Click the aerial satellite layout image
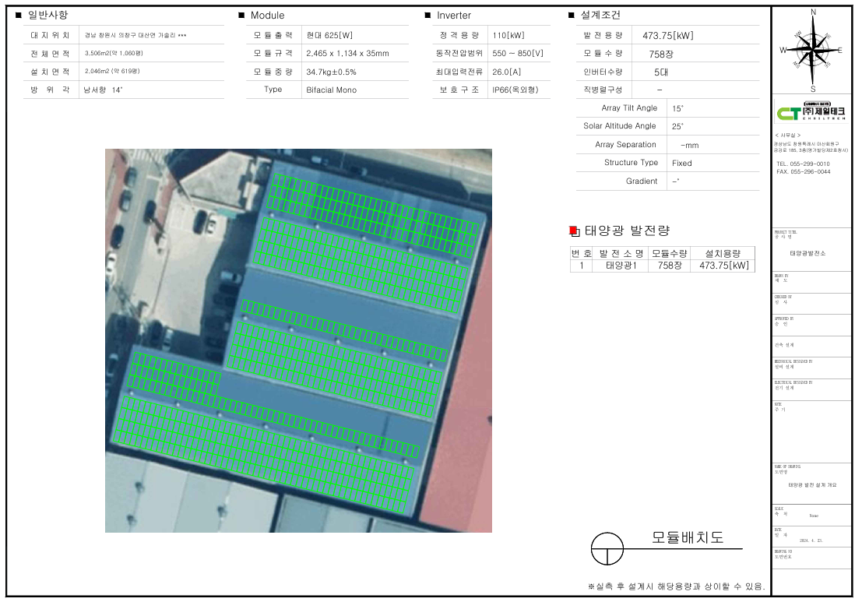Image resolution: width=862 pixels, height=602 pixels. [x=298, y=340]
